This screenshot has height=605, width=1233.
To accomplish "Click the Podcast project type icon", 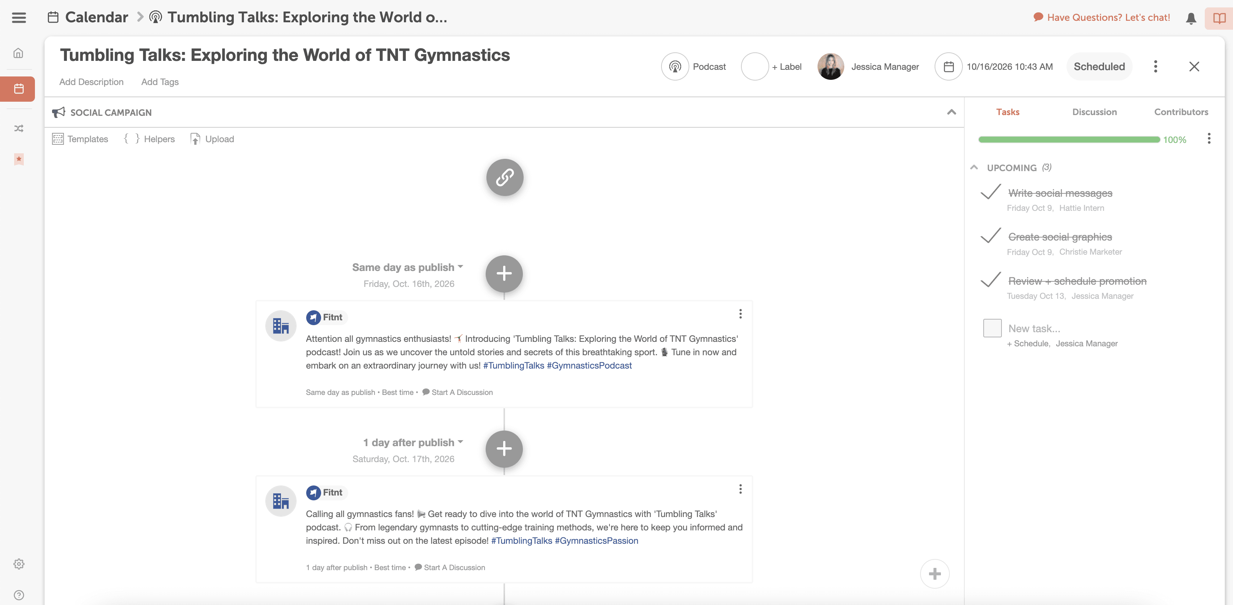I will (675, 66).
